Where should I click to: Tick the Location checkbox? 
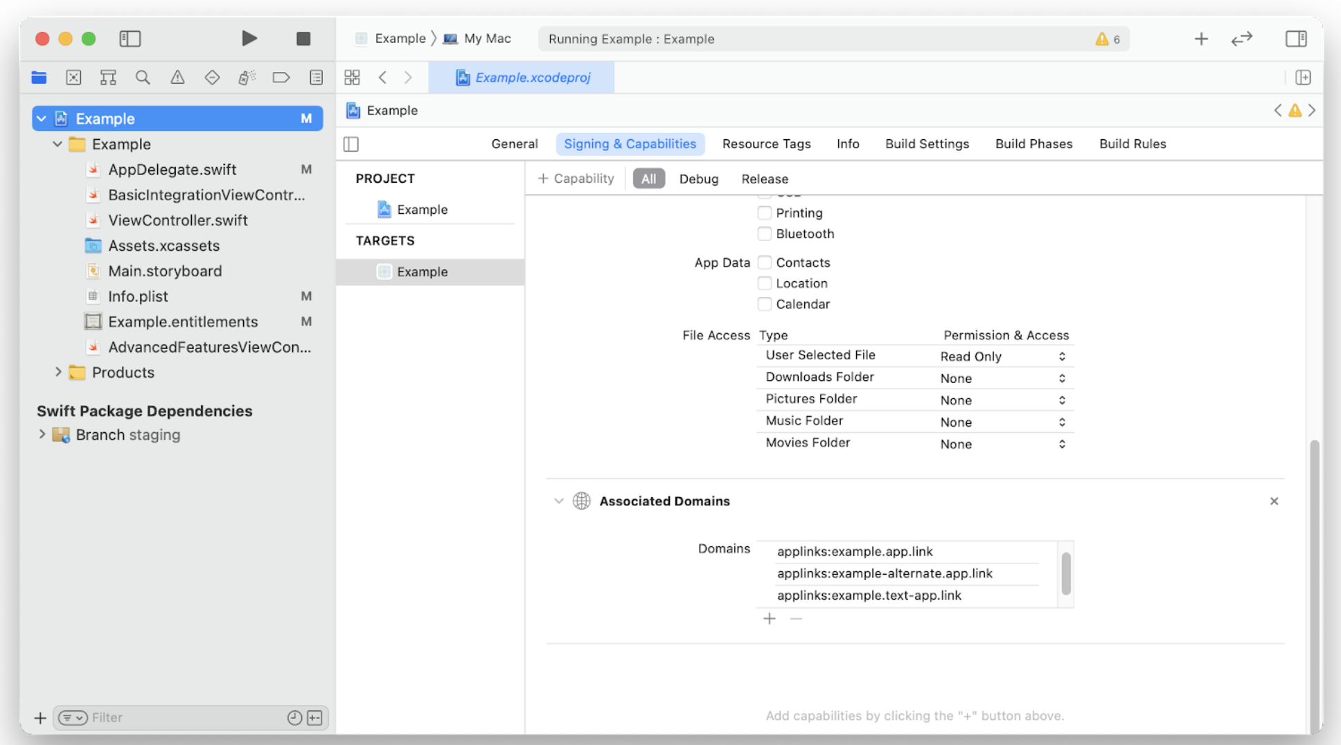765,283
